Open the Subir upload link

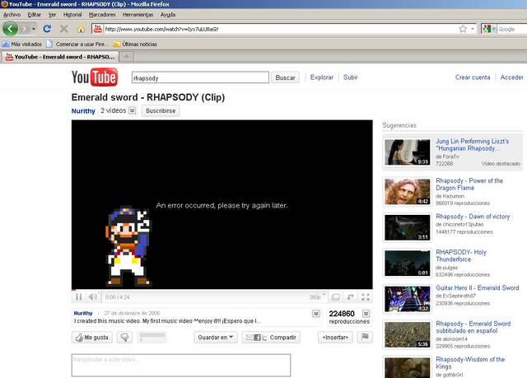click(350, 77)
